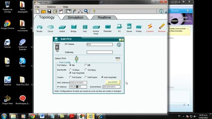Screen dimensions: 212x119
Task: Open the File menu
Action: [37, 7]
